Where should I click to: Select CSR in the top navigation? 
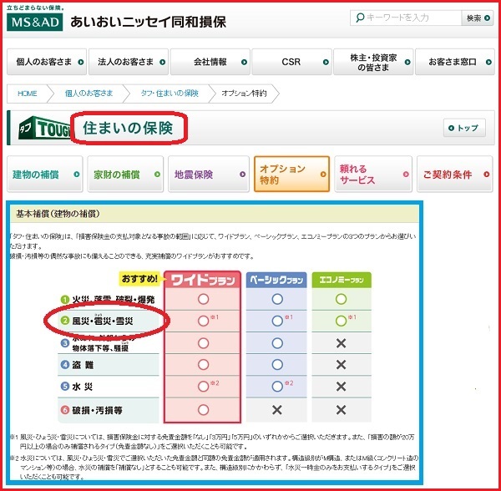pyautogui.click(x=291, y=62)
